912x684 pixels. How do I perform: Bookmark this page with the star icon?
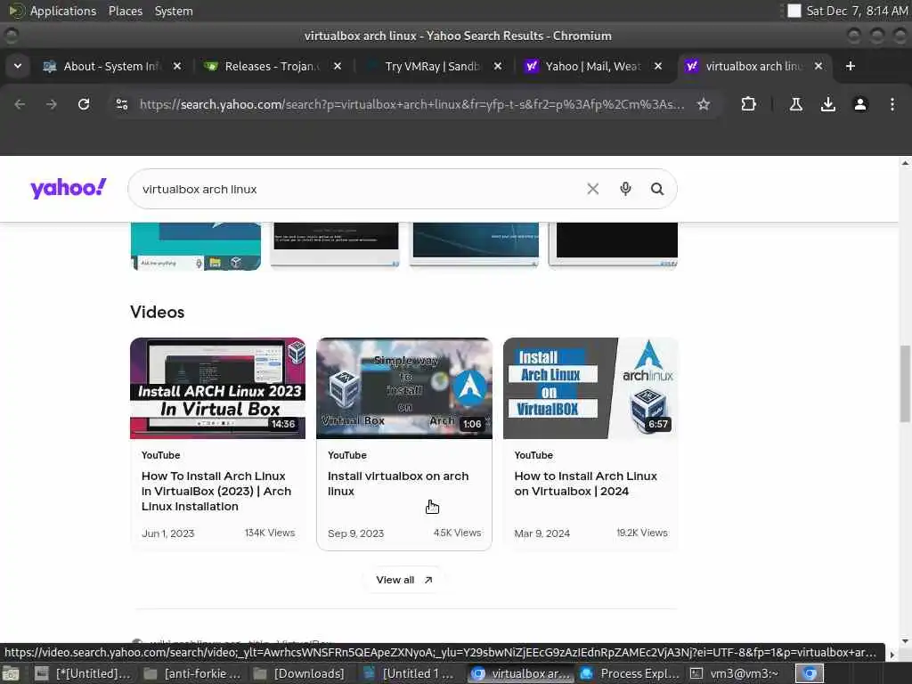pyautogui.click(x=704, y=104)
